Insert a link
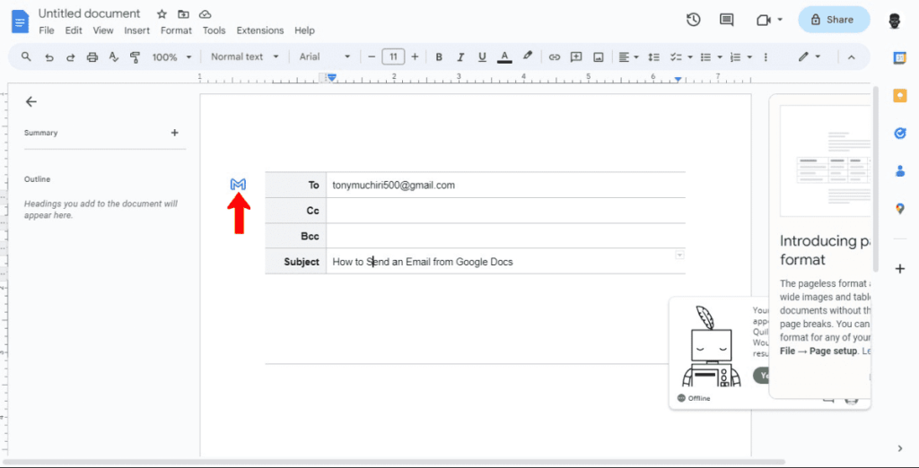The height and width of the screenshot is (468, 919). (555, 56)
